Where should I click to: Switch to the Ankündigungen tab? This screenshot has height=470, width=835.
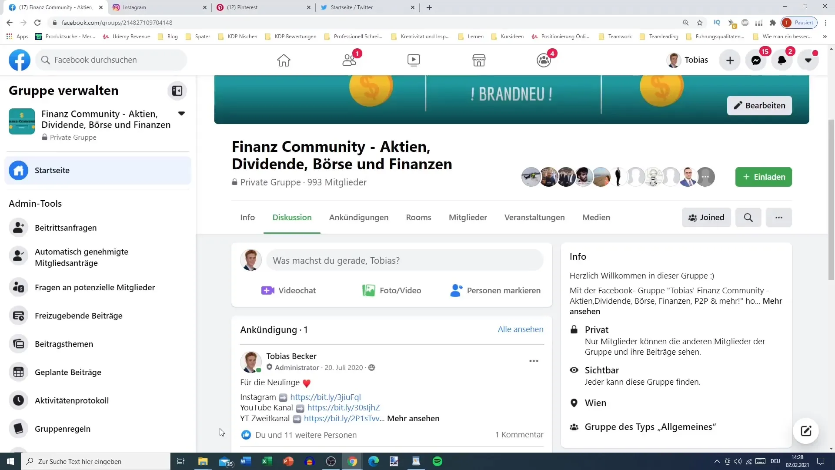tap(359, 217)
